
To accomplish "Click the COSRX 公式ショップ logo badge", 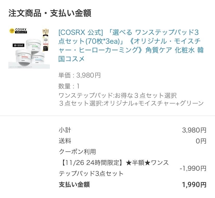I will (x=21, y=32).
